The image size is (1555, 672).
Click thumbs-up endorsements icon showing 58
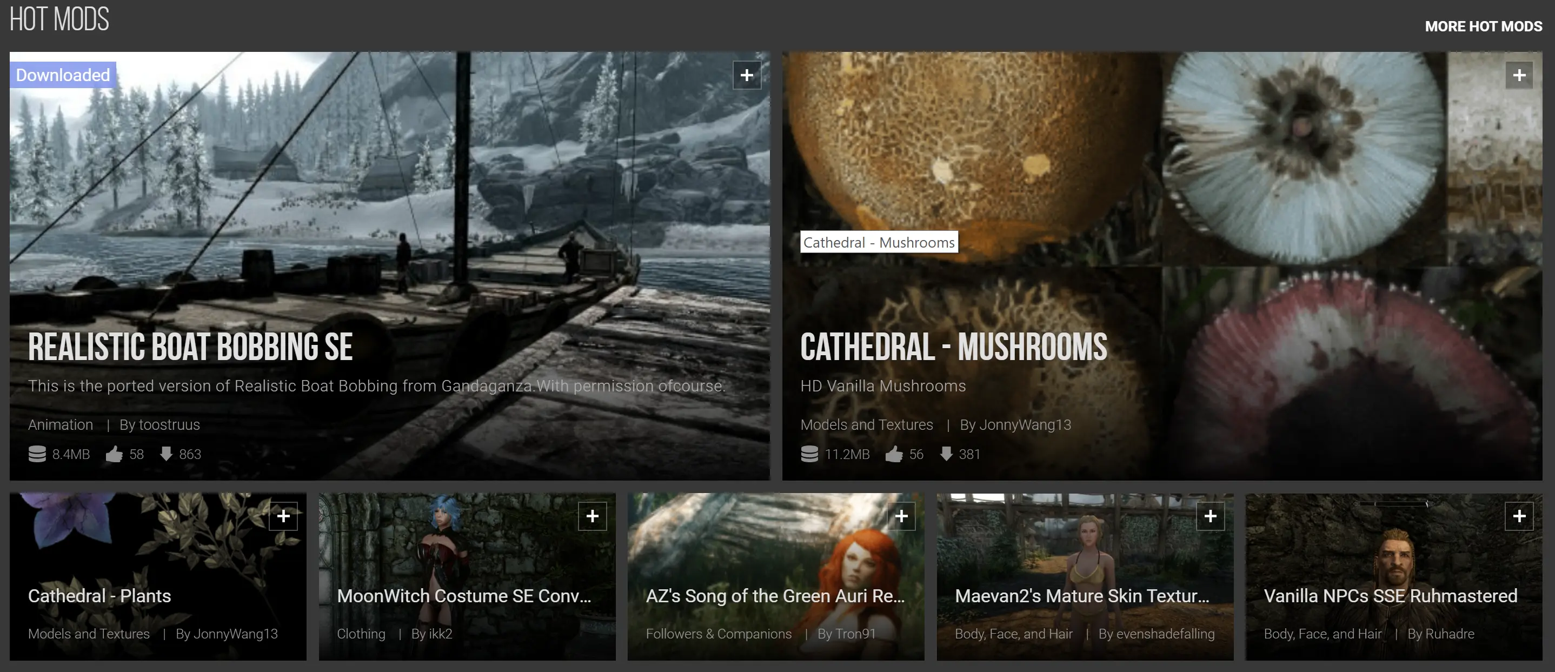pyautogui.click(x=114, y=454)
